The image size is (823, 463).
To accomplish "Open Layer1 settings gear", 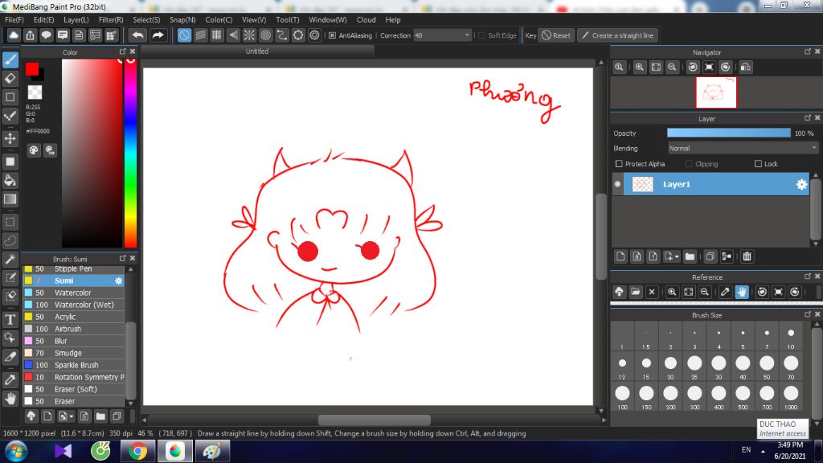I will coord(801,184).
